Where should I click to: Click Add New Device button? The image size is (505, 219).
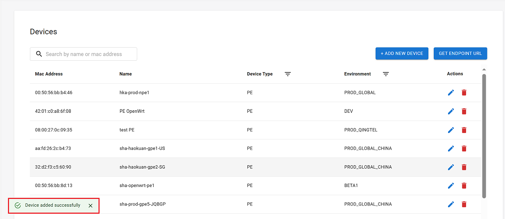(x=402, y=53)
